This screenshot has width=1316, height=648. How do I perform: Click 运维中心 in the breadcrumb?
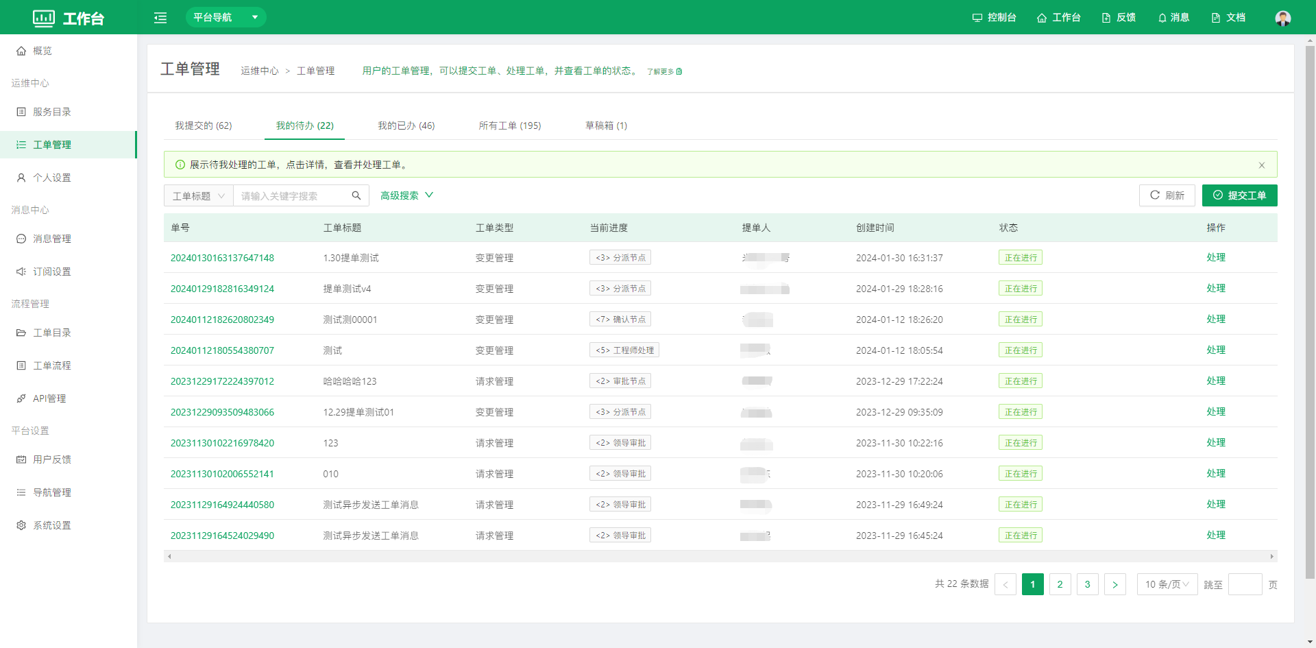pyautogui.click(x=260, y=71)
